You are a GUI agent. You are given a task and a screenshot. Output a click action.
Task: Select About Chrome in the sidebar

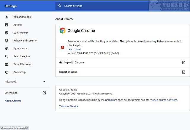coord(13,101)
